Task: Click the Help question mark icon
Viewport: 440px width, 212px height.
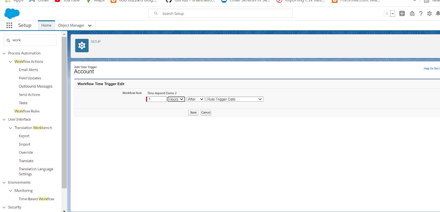Action: [x=421, y=13]
